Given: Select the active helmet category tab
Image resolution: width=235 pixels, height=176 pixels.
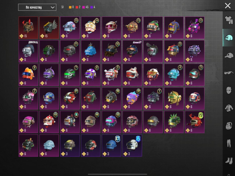Looking at the screenshot, I should pyautogui.click(x=229, y=38).
